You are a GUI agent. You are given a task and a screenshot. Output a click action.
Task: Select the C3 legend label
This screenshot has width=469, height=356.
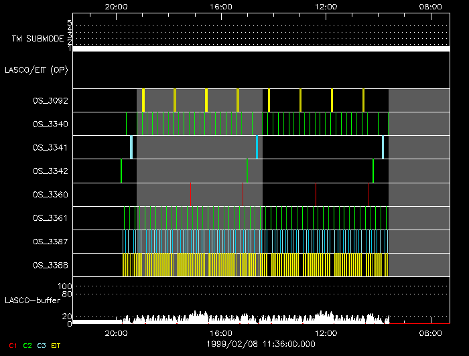[x=42, y=345]
